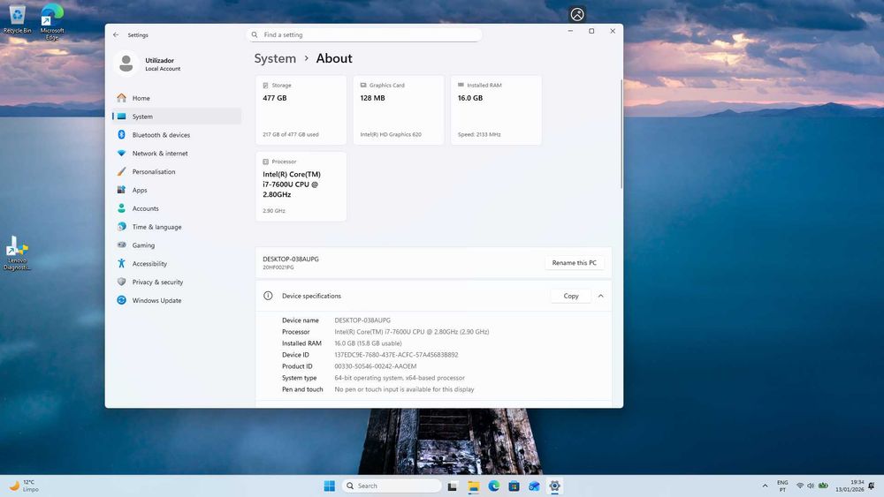Image resolution: width=884 pixels, height=497 pixels.
Task: Click the Utilizador profile avatar
Action: coord(126,64)
